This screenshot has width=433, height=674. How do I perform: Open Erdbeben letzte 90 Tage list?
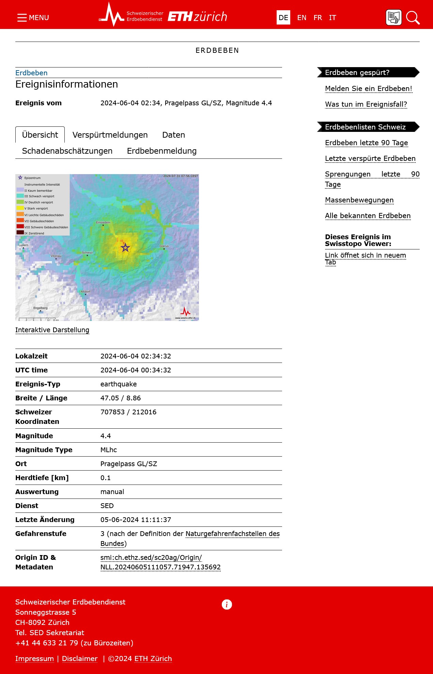point(367,143)
